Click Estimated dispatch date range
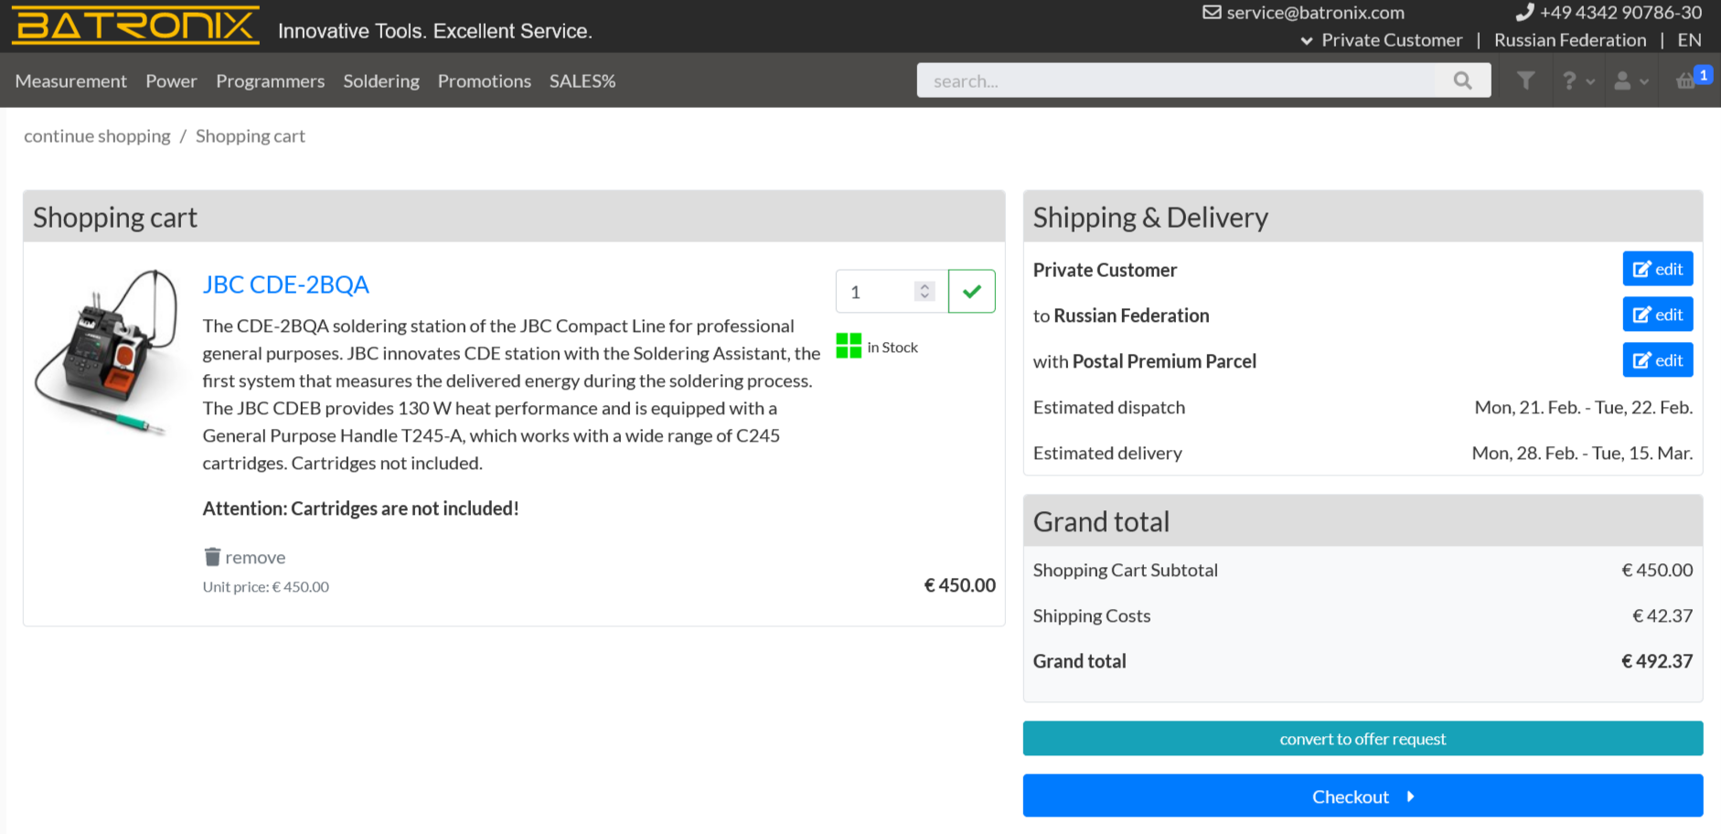 pyautogui.click(x=1584, y=407)
